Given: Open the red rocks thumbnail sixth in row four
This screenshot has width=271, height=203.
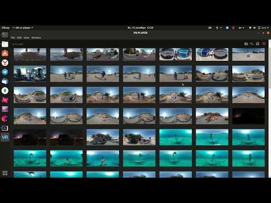Looking at the screenshot, I should pyautogui.click(x=212, y=116).
